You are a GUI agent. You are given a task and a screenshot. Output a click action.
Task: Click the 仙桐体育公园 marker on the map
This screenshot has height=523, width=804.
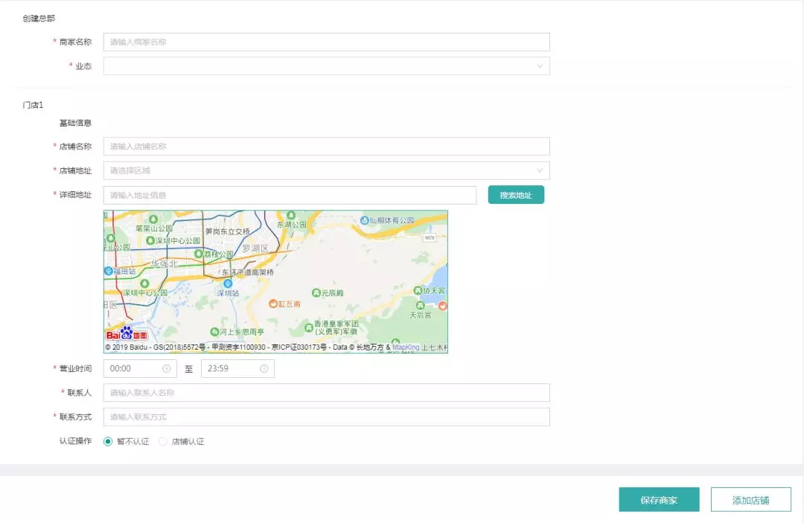click(365, 221)
